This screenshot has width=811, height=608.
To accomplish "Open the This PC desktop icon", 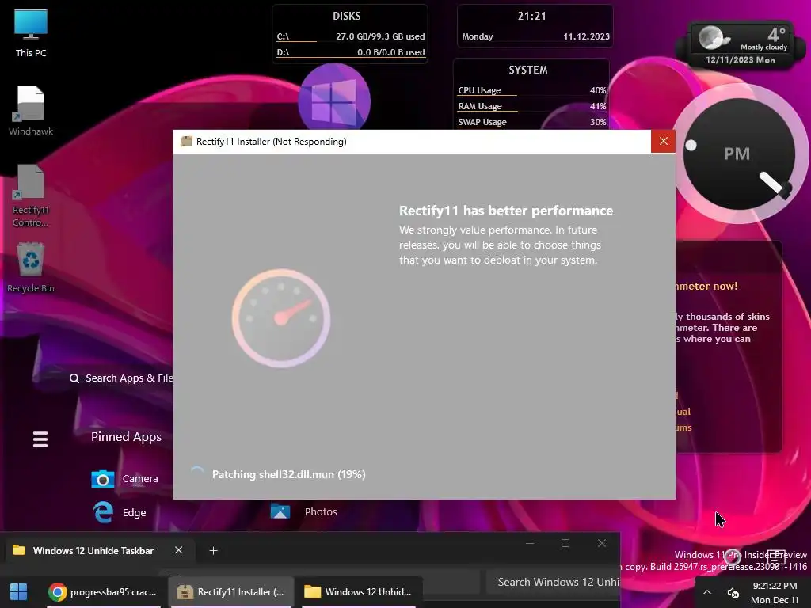I will 31,33.
